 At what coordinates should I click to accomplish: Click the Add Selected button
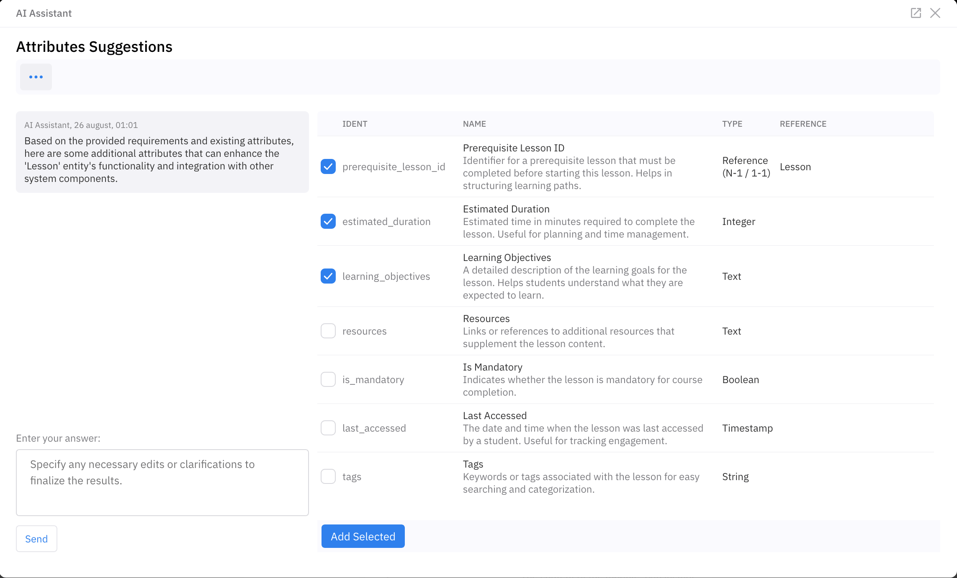pos(362,536)
